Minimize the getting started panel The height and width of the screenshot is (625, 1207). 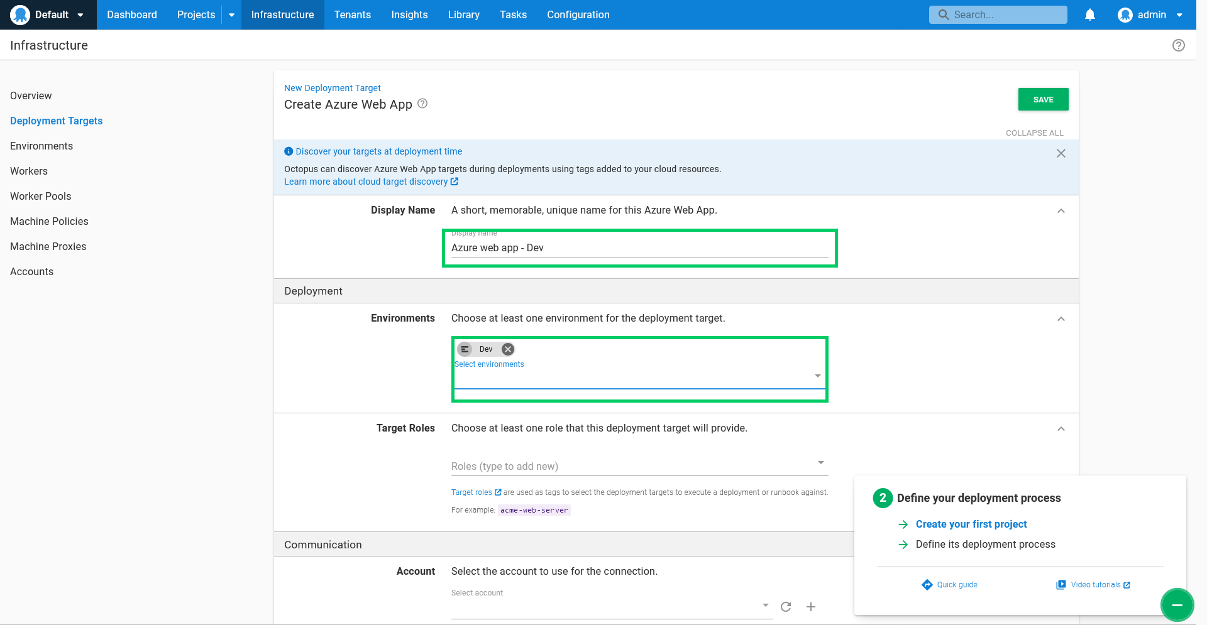(x=1177, y=605)
